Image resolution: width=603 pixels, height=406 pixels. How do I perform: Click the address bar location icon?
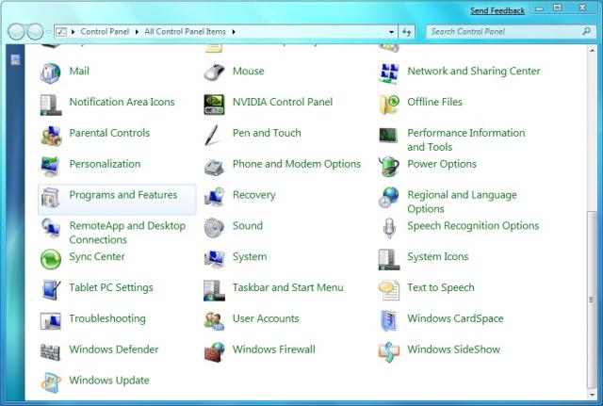pyautogui.click(x=61, y=32)
